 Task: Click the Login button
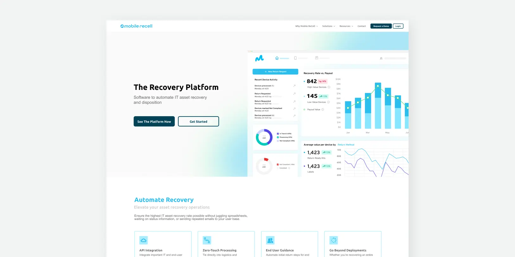click(x=398, y=26)
